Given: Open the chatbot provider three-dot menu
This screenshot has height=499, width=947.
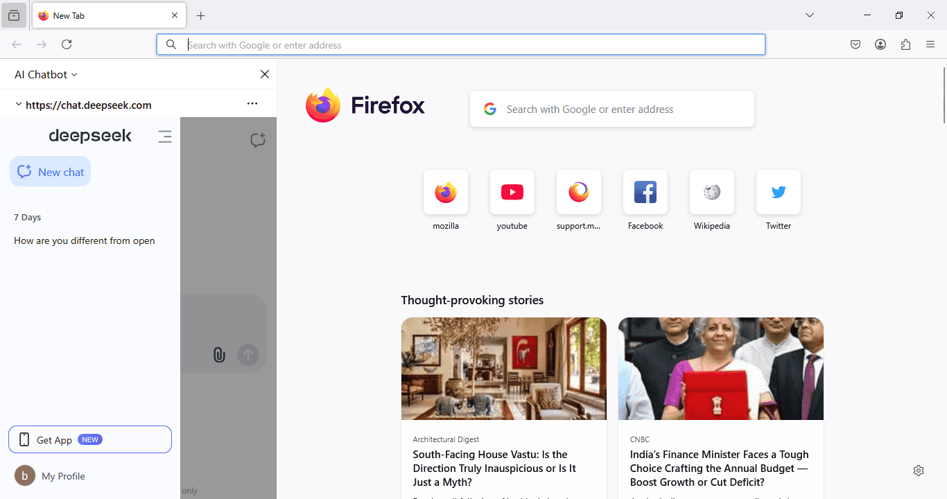Looking at the screenshot, I should [x=252, y=104].
